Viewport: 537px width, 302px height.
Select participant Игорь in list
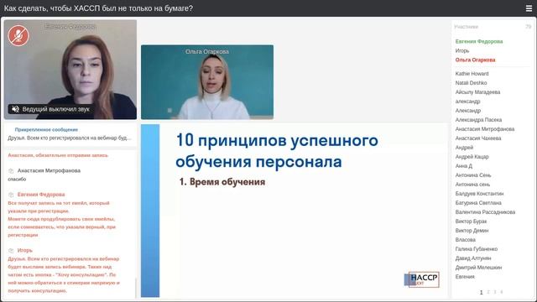(x=462, y=50)
